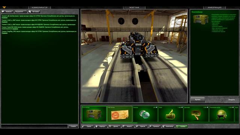Open Правила link under LUaX_u_MaT НА СУТКИ message

click(x=4, y=22)
